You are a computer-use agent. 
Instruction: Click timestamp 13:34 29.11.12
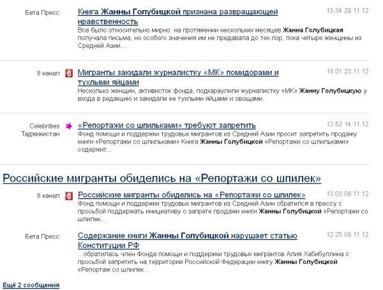[348, 11]
